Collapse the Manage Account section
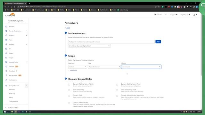Screen dimensions: 205x115 point(26,86)
